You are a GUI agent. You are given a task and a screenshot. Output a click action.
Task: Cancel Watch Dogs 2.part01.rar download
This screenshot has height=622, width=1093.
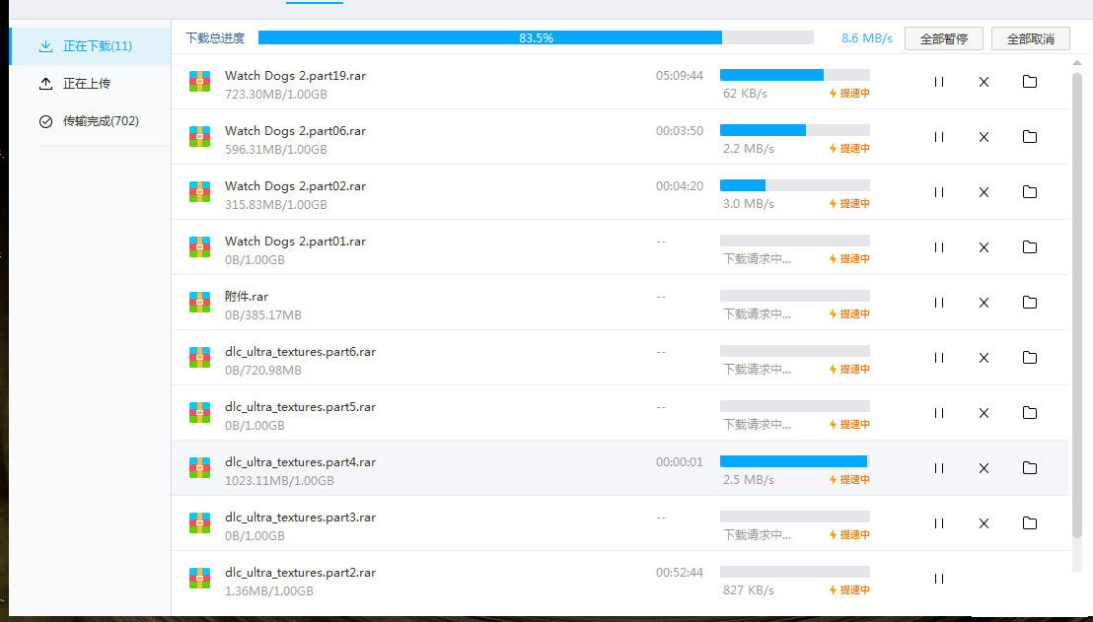tap(984, 247)
